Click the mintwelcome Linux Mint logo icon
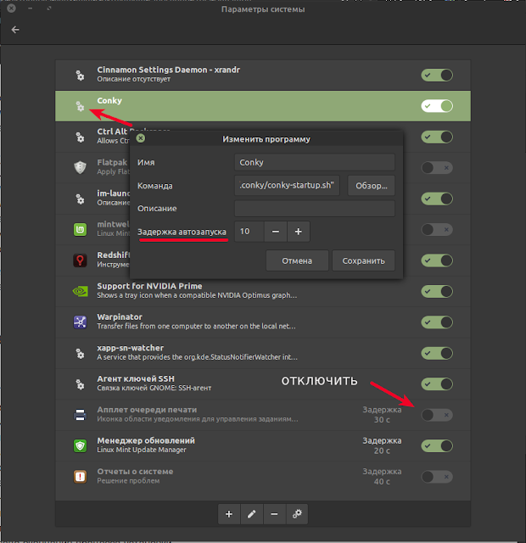This screenshot has width=526, height=543. 80,230
